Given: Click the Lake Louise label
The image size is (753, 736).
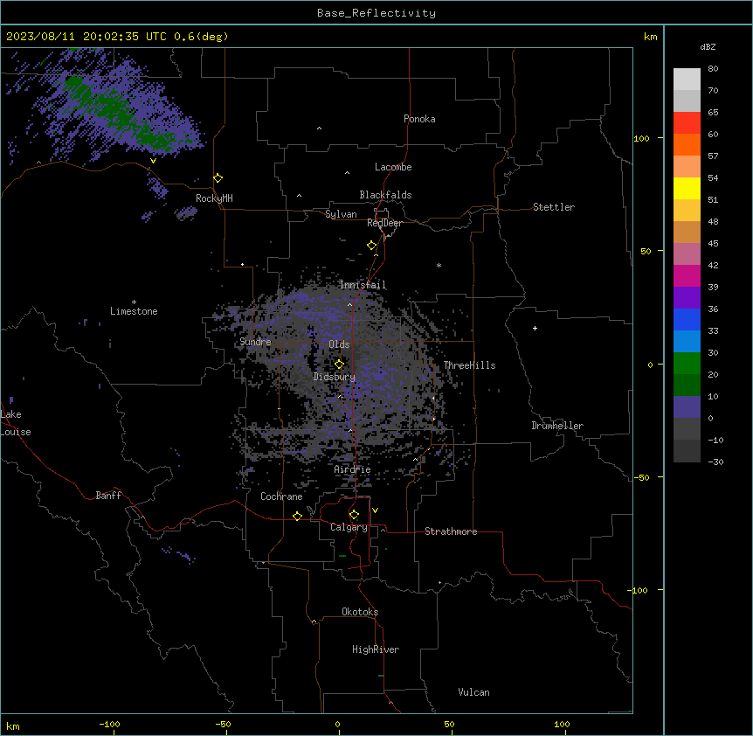Looking at the screenshot, I should click(16, 423).
